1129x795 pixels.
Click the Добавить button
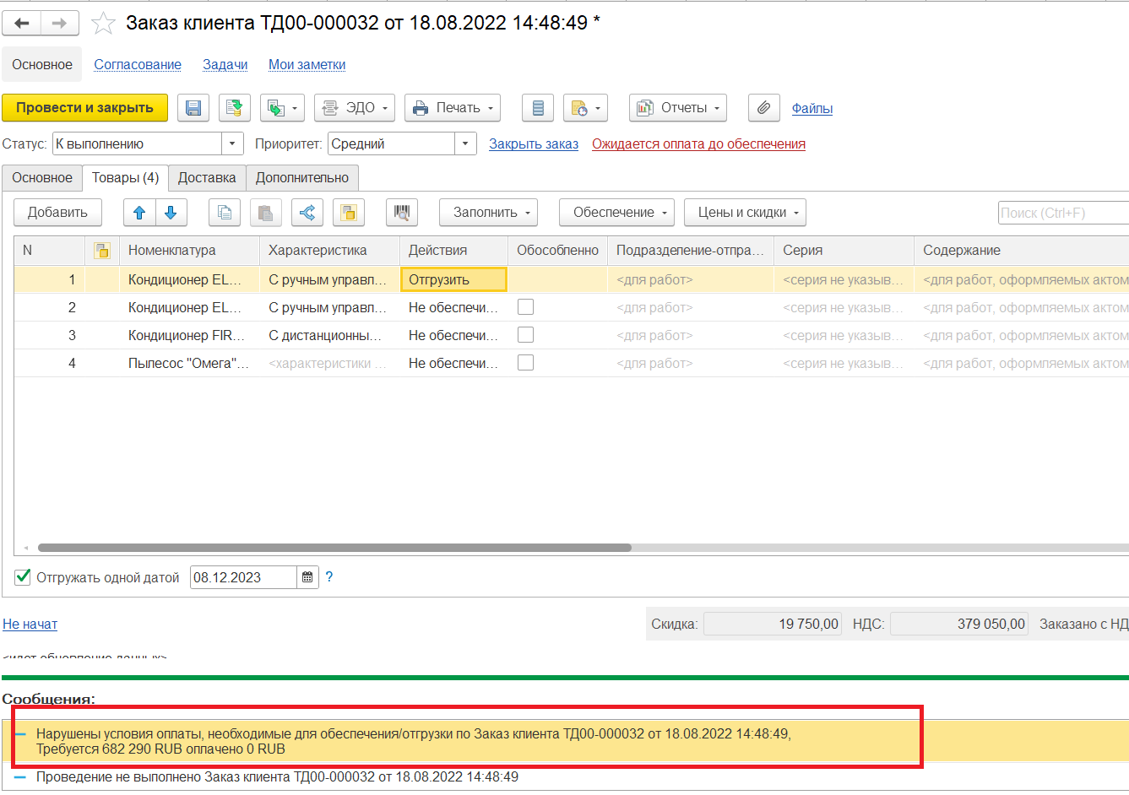(x=57, y=213)
